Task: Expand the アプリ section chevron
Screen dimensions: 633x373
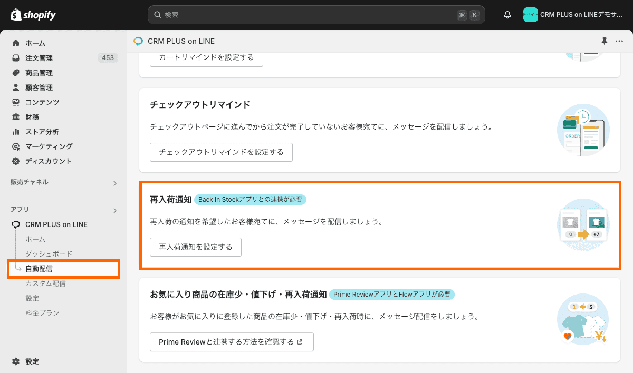Action: (x=115, y=210)
